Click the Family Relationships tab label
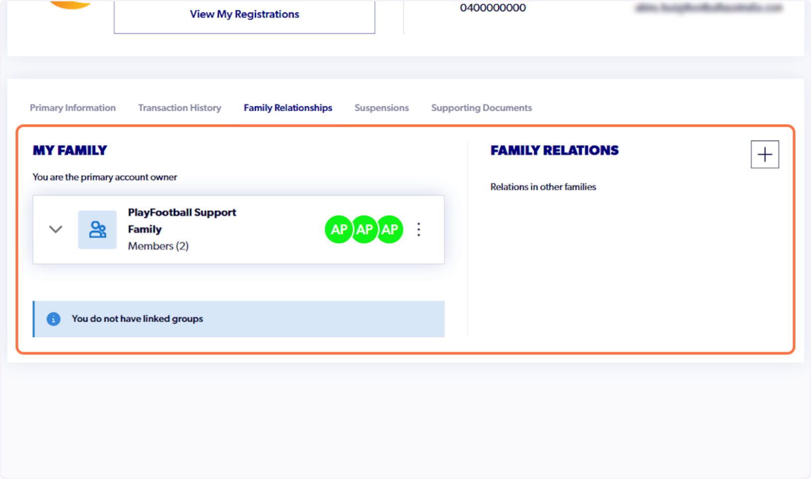The width and height of the screenshot is (811, 479). pyautogui.click(x=288, y=107)
